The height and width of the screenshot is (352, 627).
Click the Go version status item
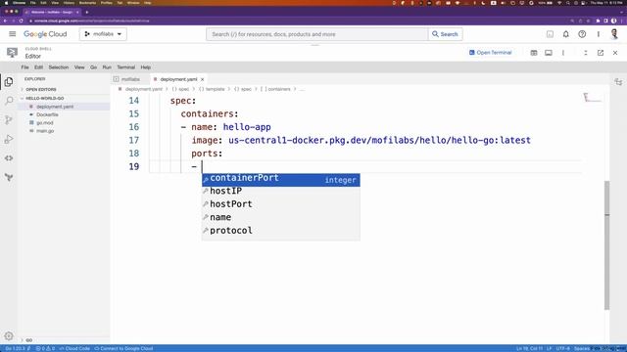click(18, 348)
